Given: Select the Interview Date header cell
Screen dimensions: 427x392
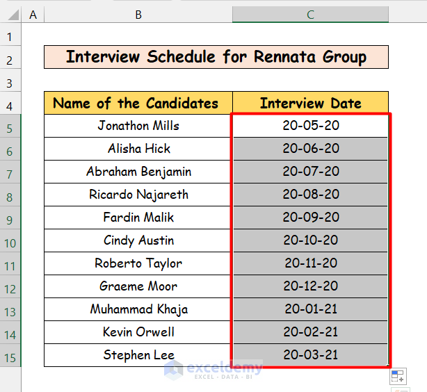Looking at the screenshot, I should tap(310, 104).
